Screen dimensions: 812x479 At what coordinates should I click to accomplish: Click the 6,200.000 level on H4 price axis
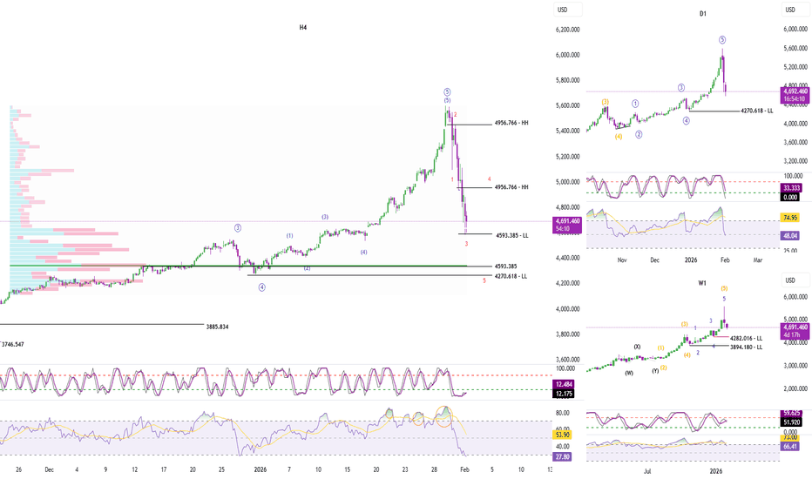click(567, 30)
